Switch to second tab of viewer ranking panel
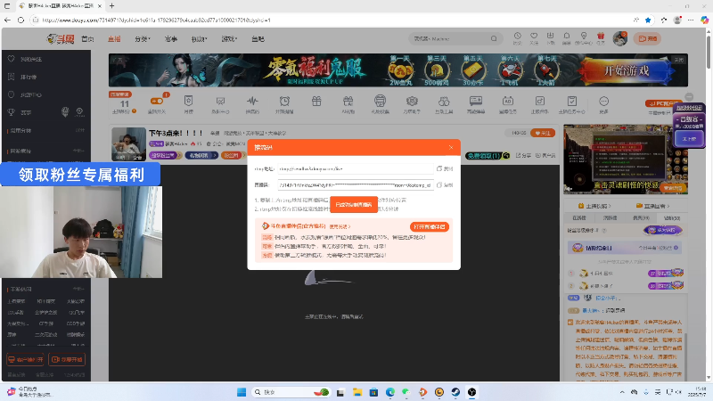This screenshot has height=401, width=713. pos(610,217)
